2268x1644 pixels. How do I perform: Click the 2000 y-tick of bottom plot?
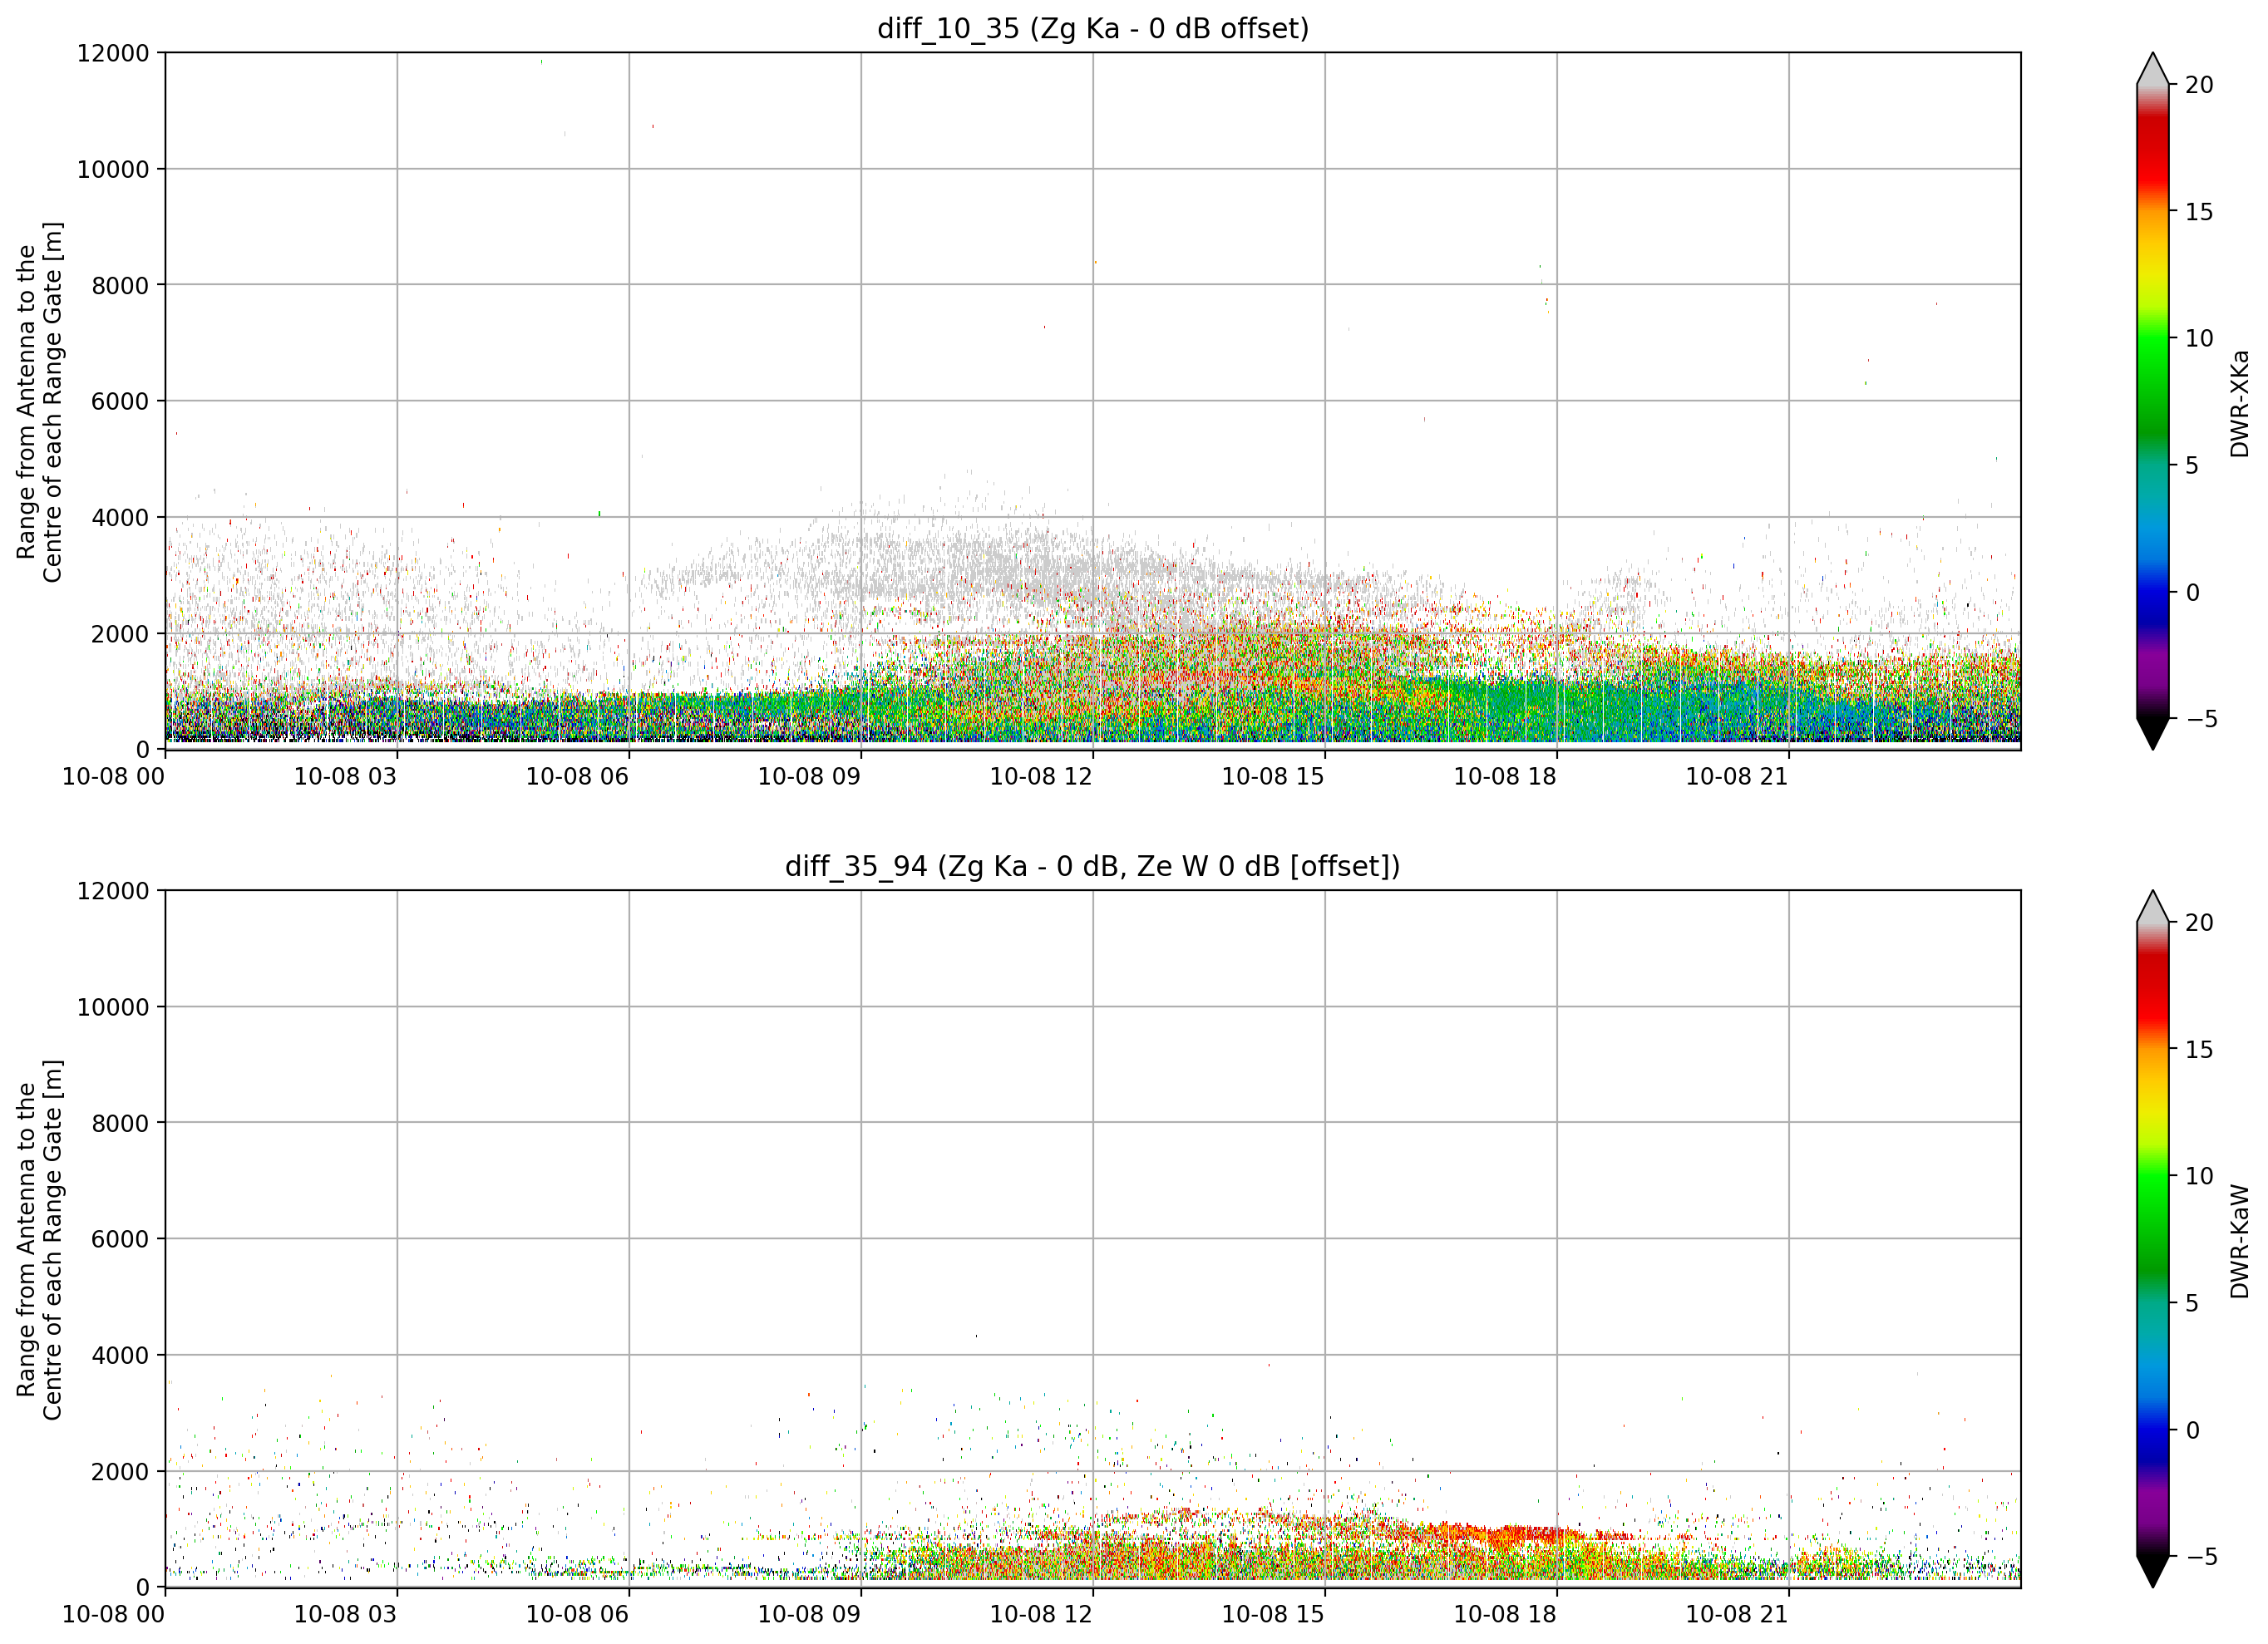click(x=120, y=1471)
